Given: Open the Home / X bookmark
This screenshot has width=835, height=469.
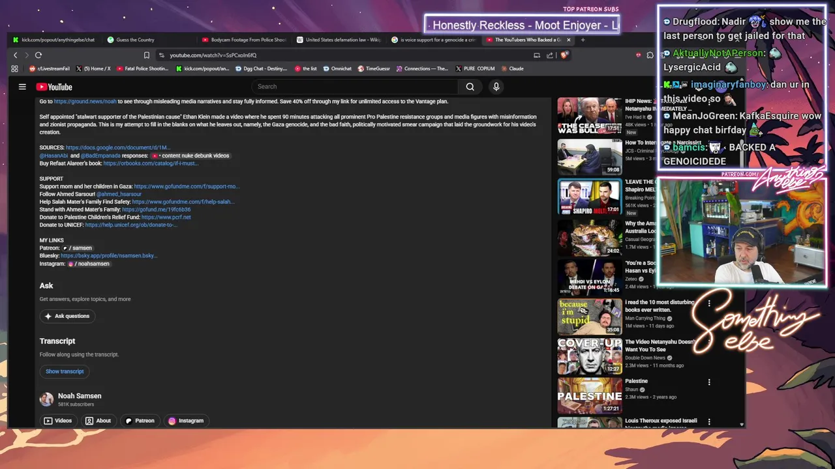Looking at the screenshot, I should click(93, 68).
